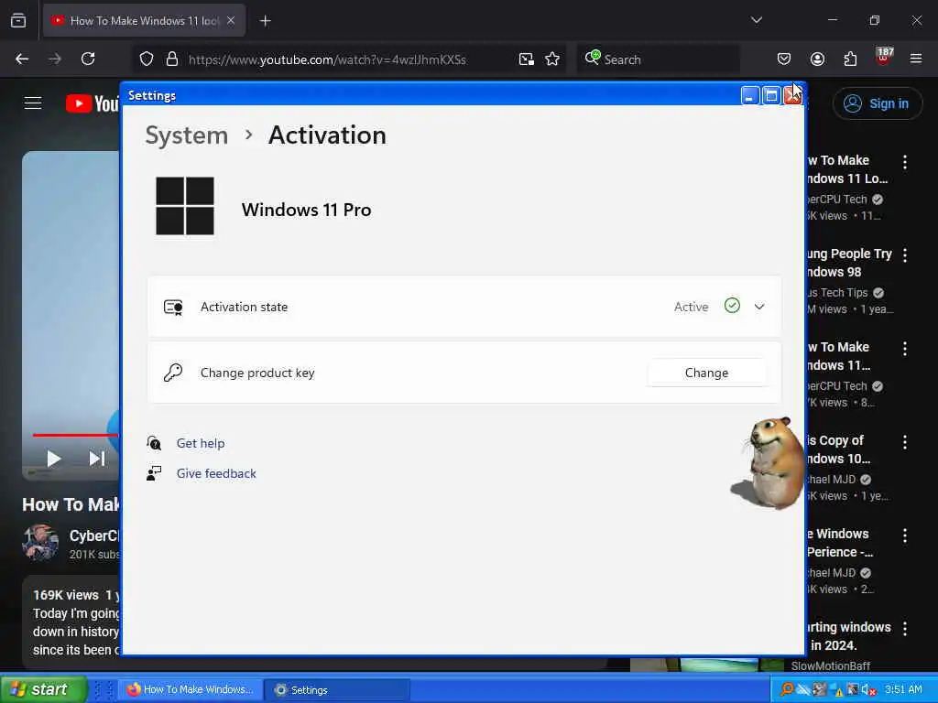Reload the page in Firefox
The image size is (938, 703).
tap(88, 59)
